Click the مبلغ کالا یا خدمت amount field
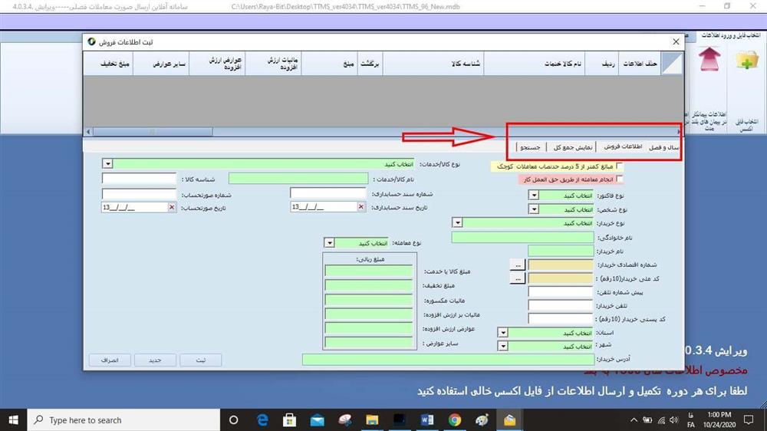Screen dimensions: 767x431 coord(369,271)
